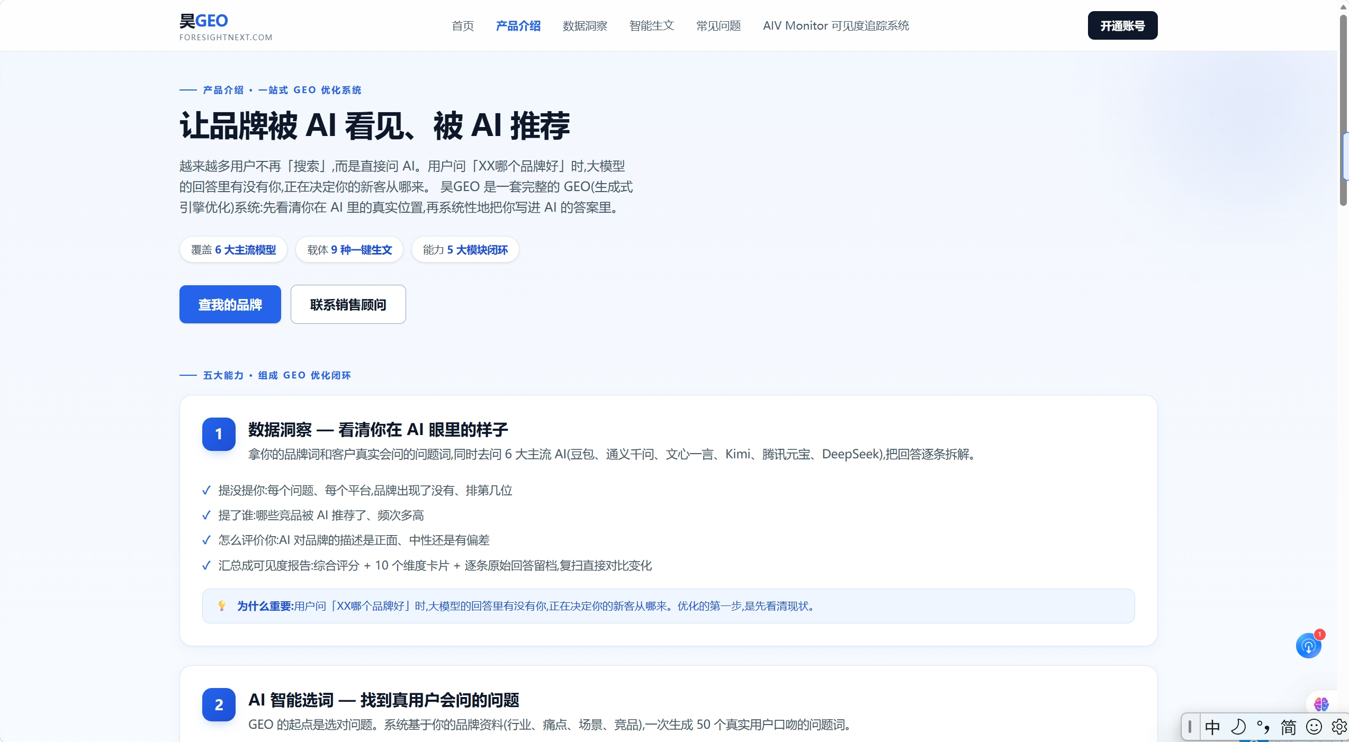This screenshot has width=1349, height=742.
Task: Click the number 1 badge for 数据洞察
Action: tap(219, 434)
